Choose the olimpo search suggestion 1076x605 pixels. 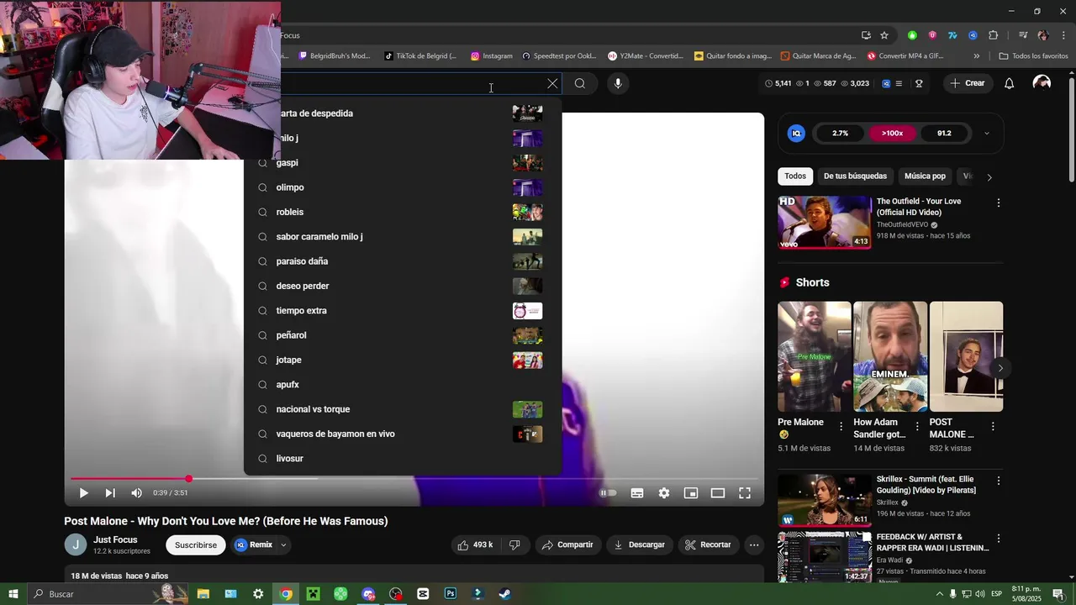(x=403, y=187)
